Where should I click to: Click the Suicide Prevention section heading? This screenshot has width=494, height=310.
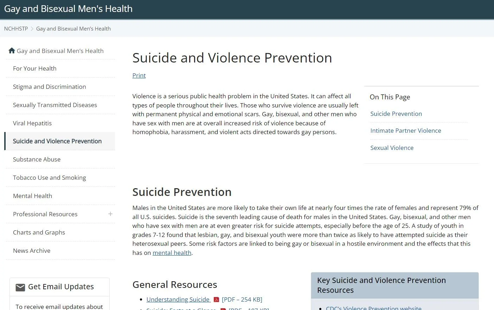click(x=182, y=192)
